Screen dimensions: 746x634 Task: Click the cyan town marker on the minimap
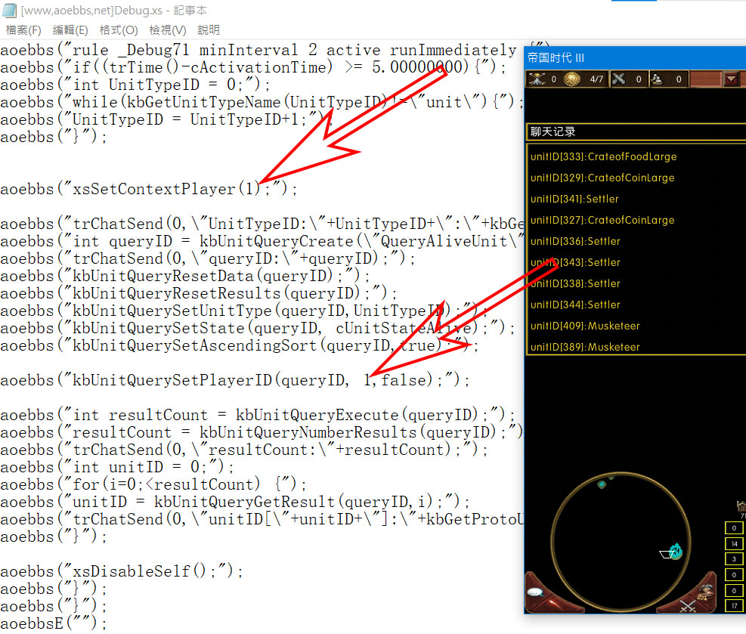(676, 551)
